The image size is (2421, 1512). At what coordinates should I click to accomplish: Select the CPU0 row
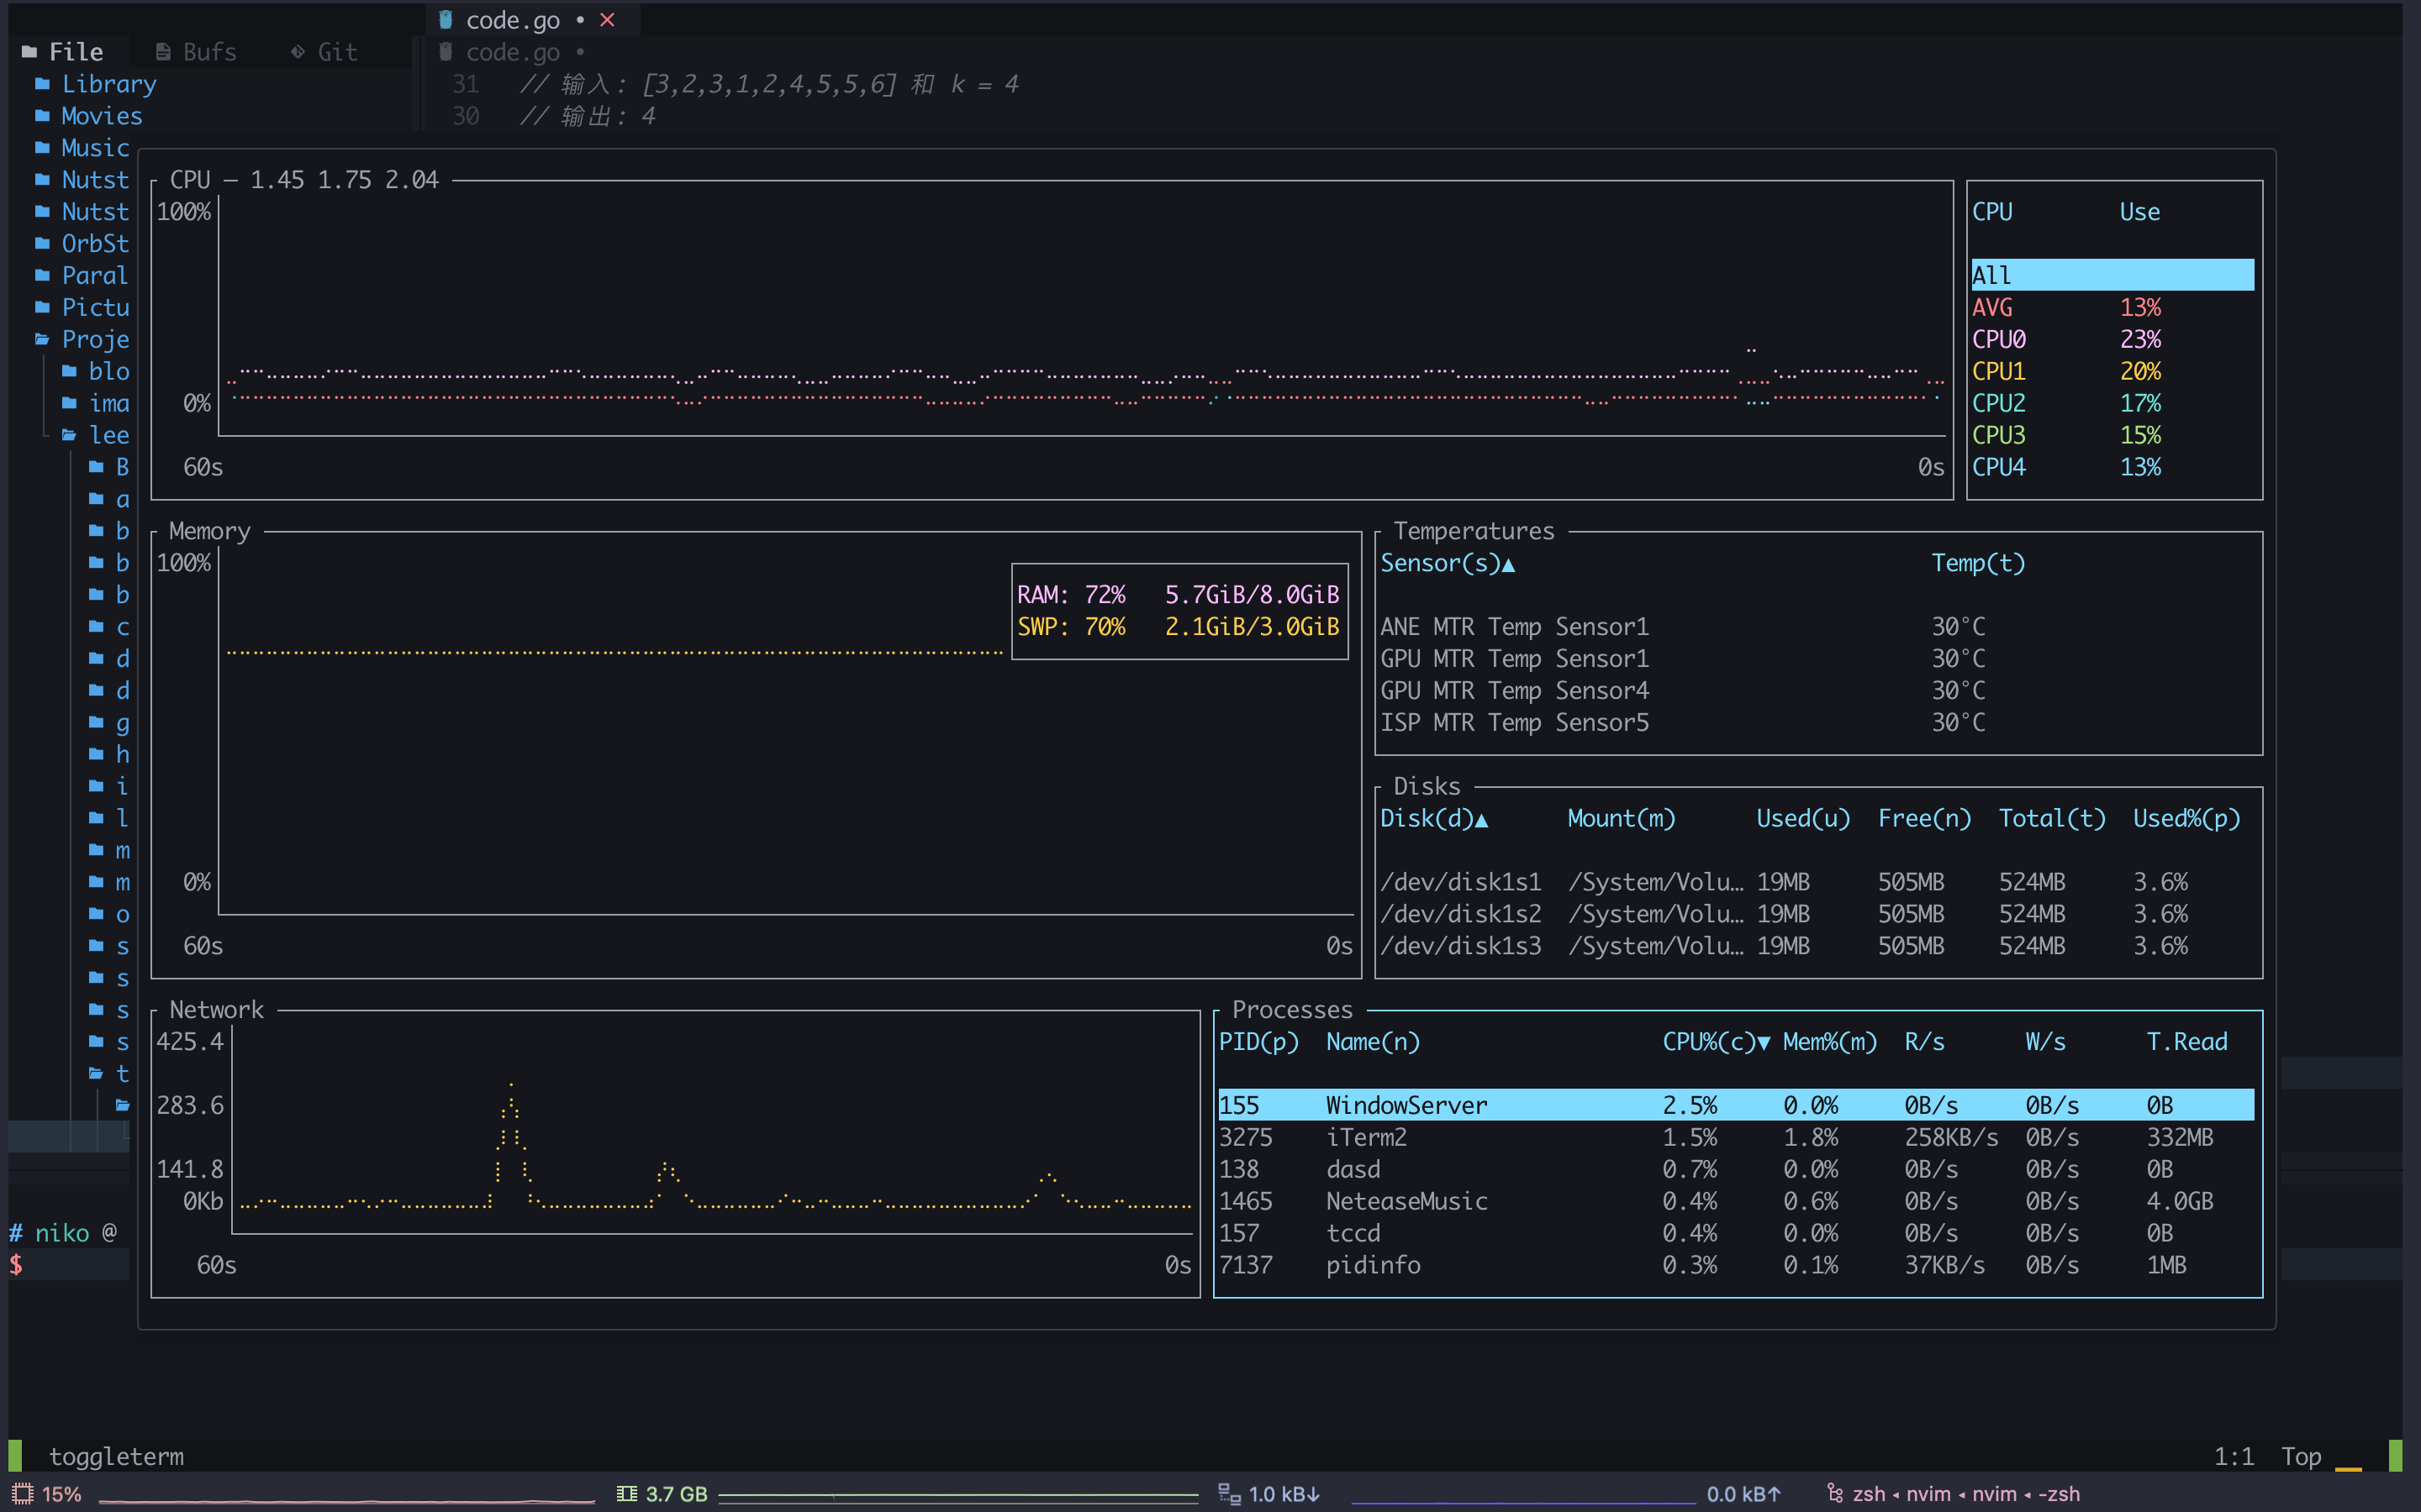[2112, 340]
